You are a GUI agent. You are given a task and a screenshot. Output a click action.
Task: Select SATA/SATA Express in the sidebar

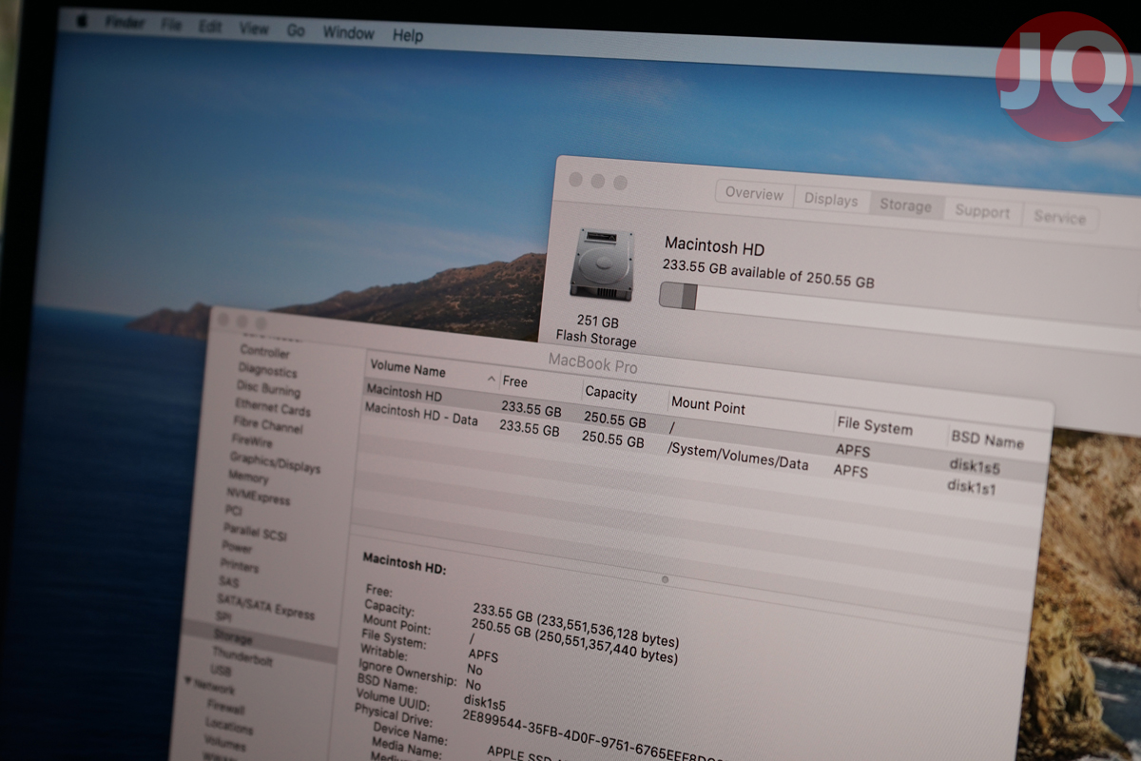pos(265,606)
